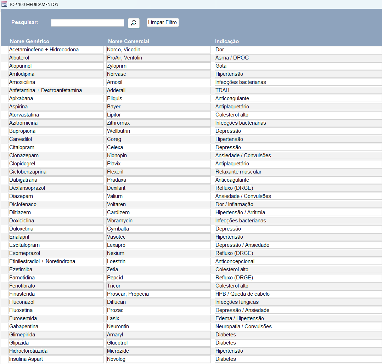The image size is (382, 364).
Task: Select the Insulina Aspart generic name field
Action: point(56,359)
